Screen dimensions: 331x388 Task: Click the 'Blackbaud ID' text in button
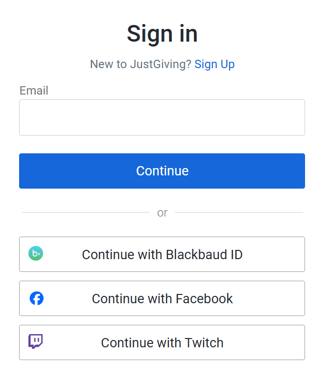click(204, 254)
